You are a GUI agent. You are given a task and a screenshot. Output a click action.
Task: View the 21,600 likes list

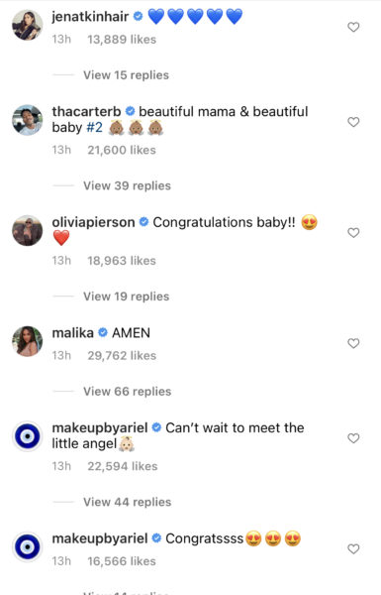tap(122, 150)
